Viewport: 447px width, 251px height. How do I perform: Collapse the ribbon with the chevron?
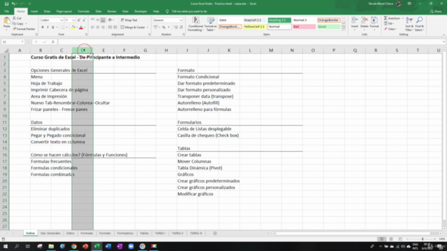(444, 34)
